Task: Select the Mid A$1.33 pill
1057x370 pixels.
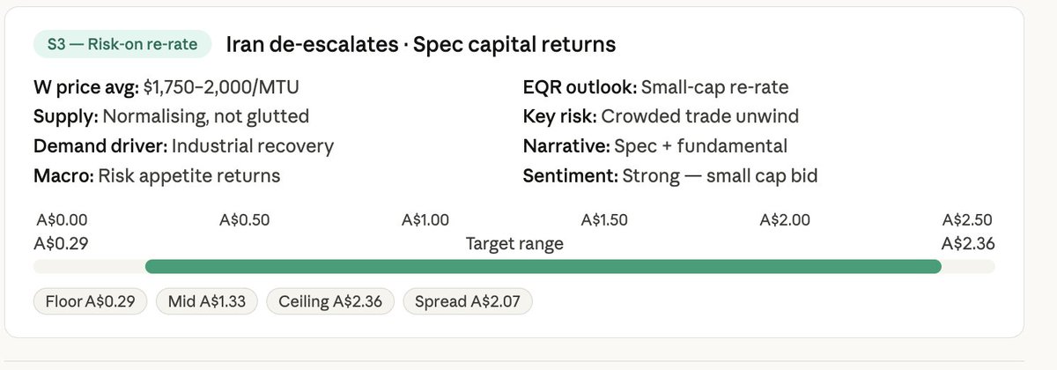Action: [207, 301]
